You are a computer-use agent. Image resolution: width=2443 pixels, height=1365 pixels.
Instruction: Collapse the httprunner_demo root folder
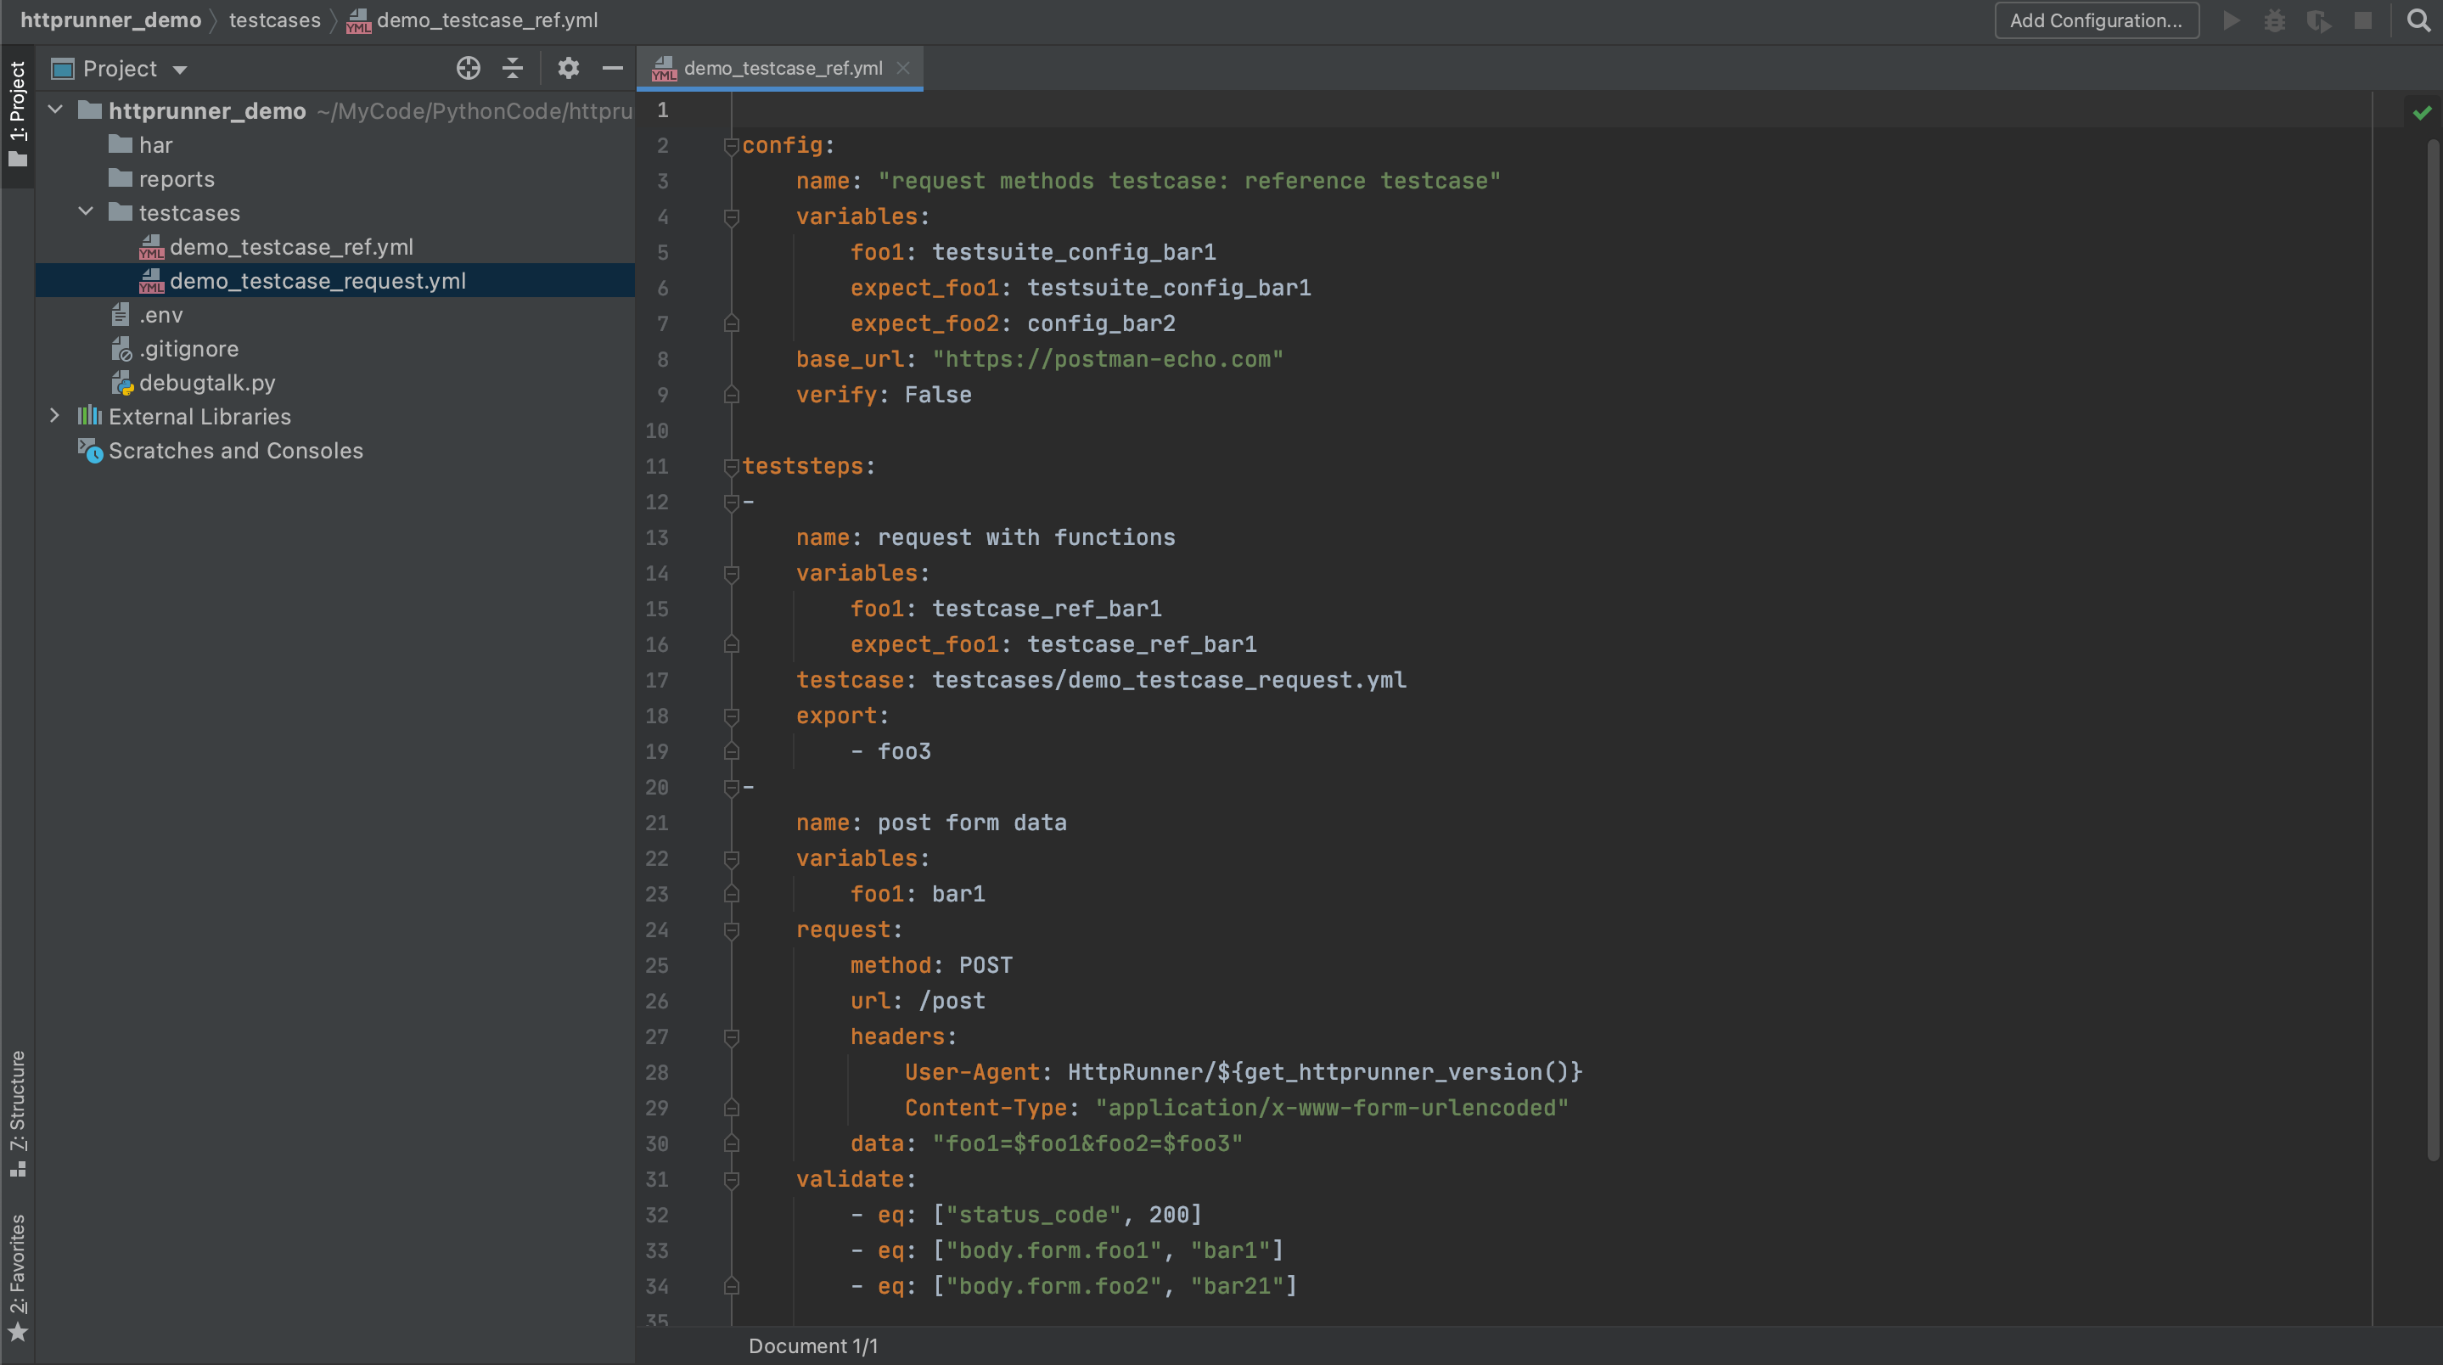click(x=55, y=110)
